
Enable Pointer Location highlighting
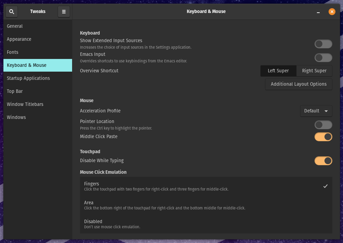coord(323,125)
